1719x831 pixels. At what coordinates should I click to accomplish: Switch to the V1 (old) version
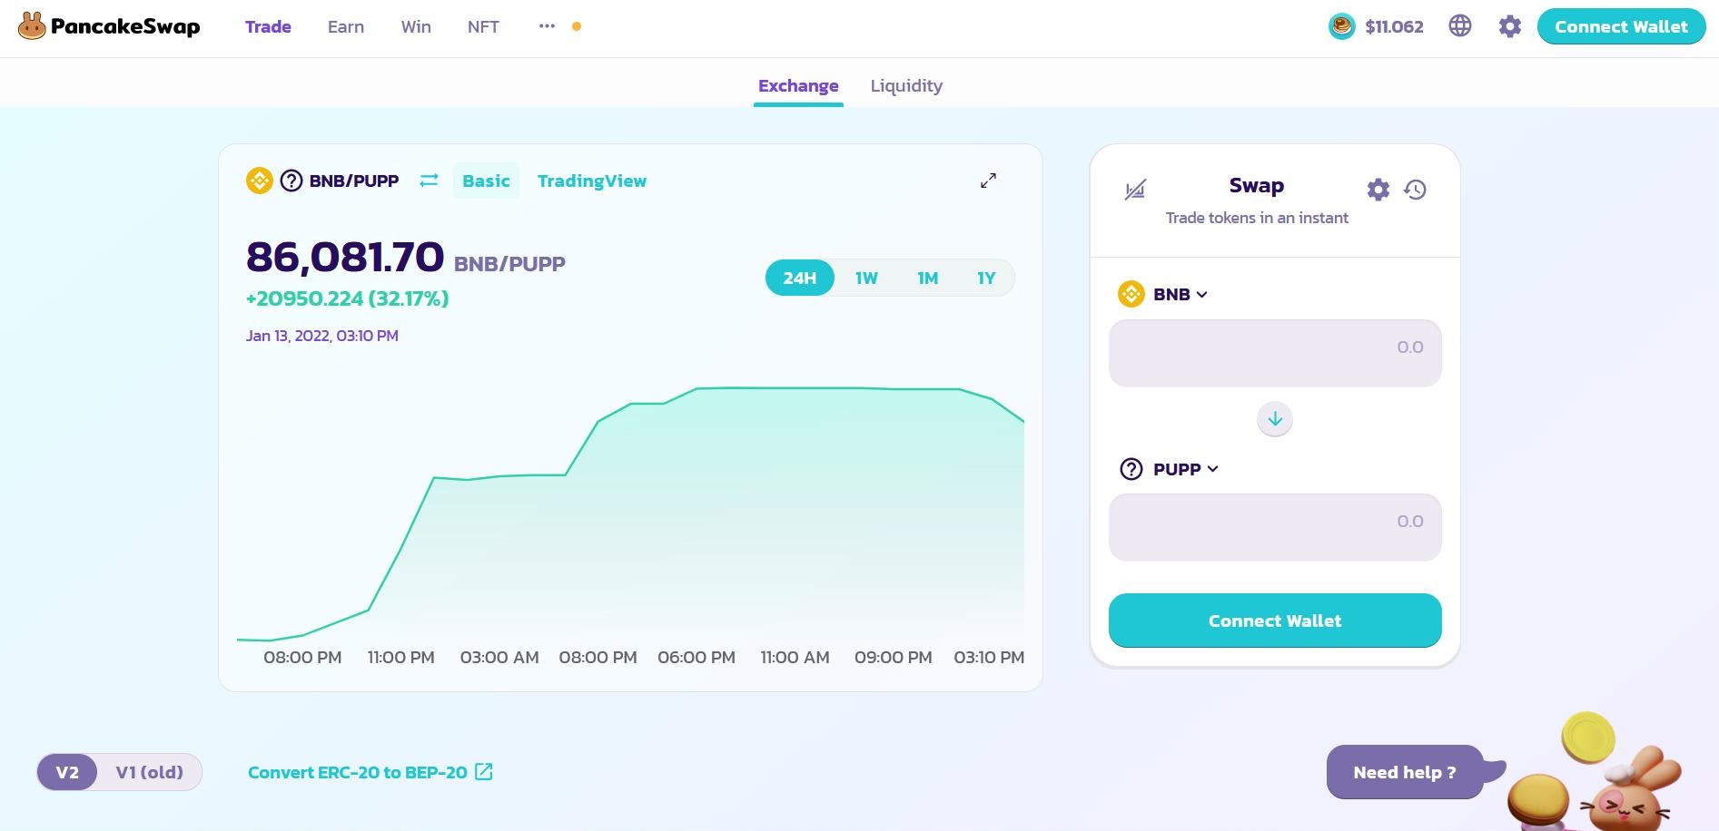coord(149,772)
